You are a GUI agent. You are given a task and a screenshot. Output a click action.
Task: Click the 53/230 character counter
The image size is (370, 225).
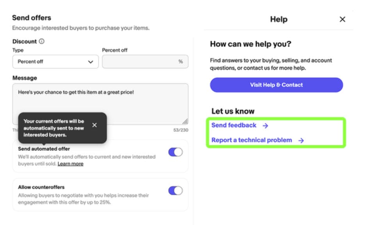181,130
